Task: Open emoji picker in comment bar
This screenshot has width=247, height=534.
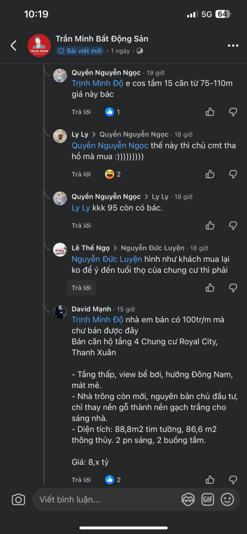Action: (227, 500)
